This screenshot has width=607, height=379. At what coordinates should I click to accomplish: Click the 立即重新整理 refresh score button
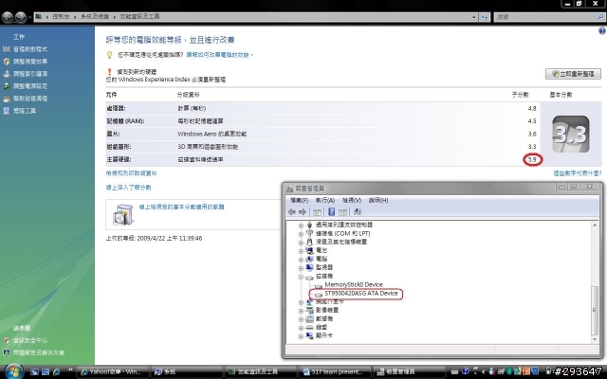point(573,74)
